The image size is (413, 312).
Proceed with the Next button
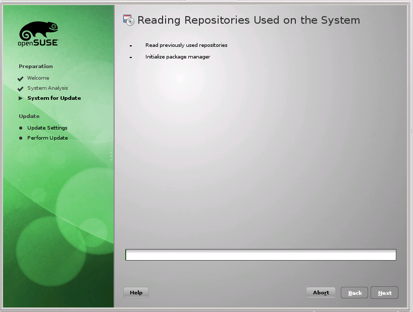tap(384, 293)
